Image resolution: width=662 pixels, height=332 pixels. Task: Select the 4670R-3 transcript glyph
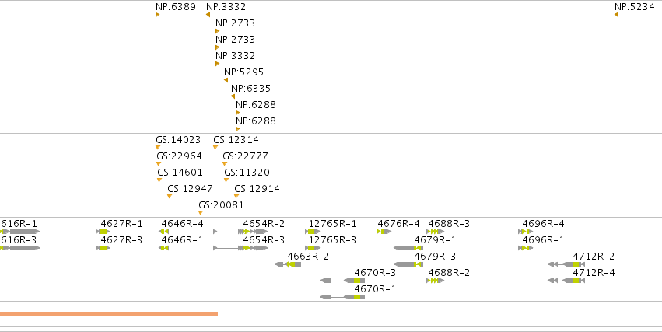(342, 281)
